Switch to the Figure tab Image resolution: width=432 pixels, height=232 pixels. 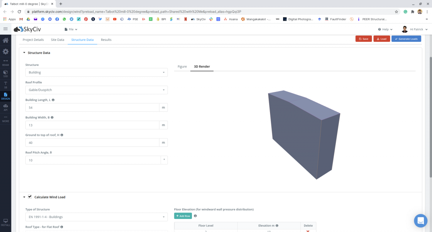pyautogui.click(x=182, y=67)
